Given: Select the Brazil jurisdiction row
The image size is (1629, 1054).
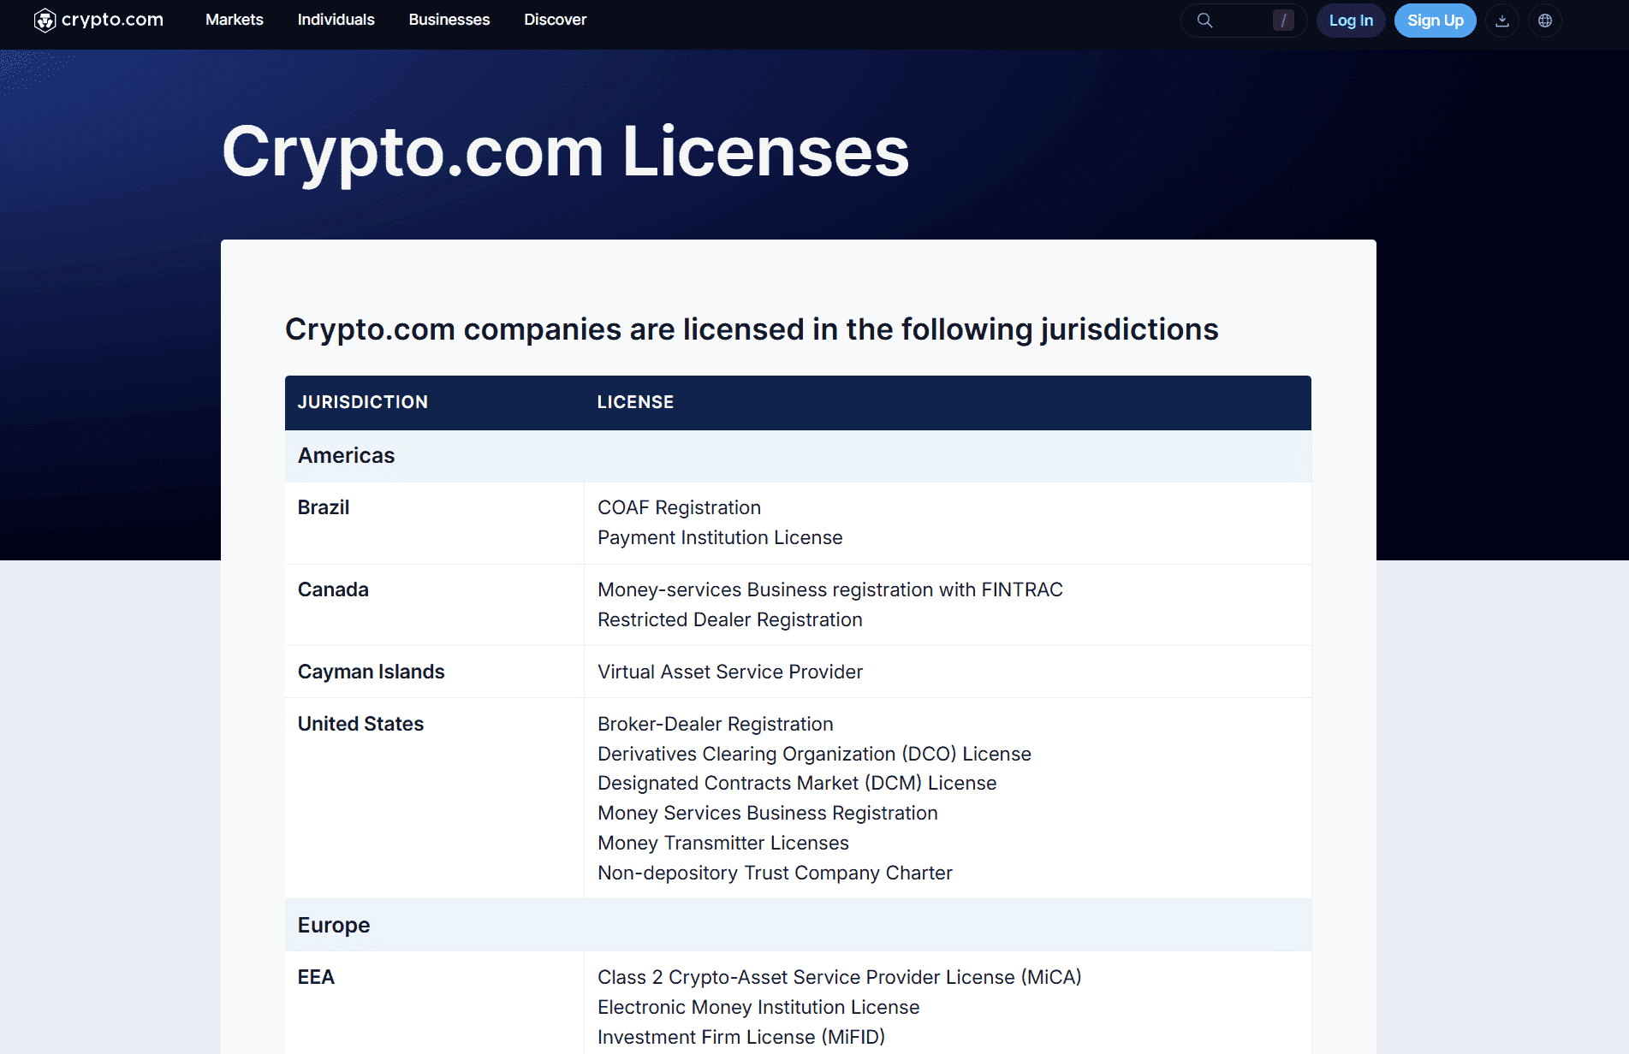Looking at the screenshot, I should click(323, 506).
